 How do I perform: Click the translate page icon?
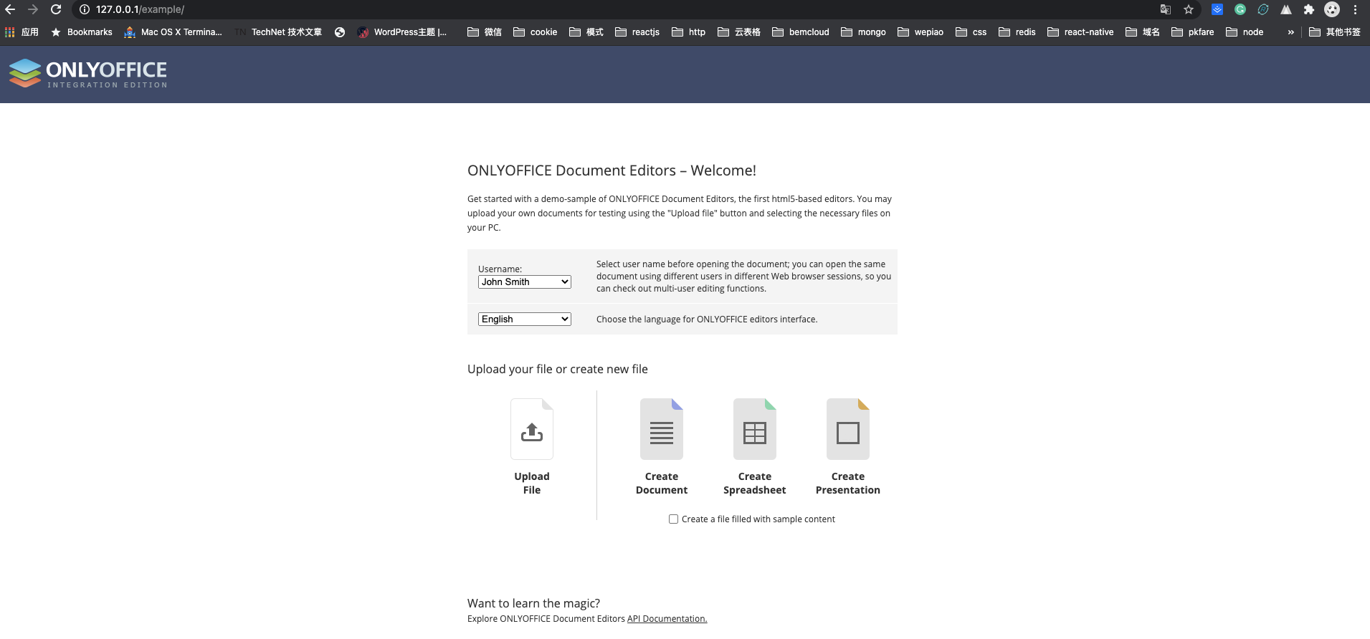tap(1166, 9)
